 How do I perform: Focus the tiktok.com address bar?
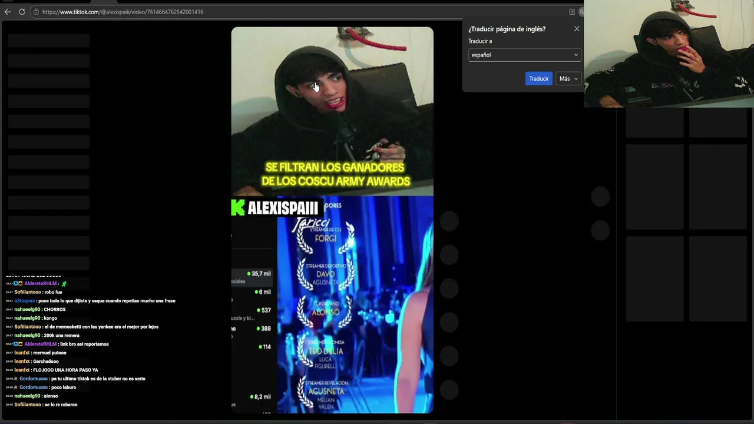[x=306, y=12]
